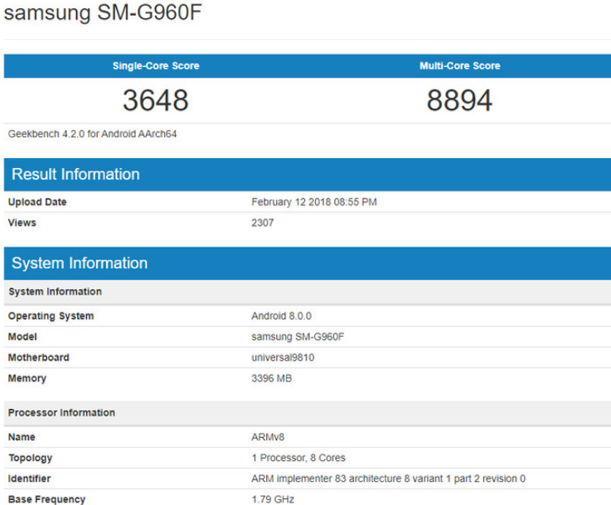
Task: Select the single-core score value 3648
Action: click(x=156, y=101)
